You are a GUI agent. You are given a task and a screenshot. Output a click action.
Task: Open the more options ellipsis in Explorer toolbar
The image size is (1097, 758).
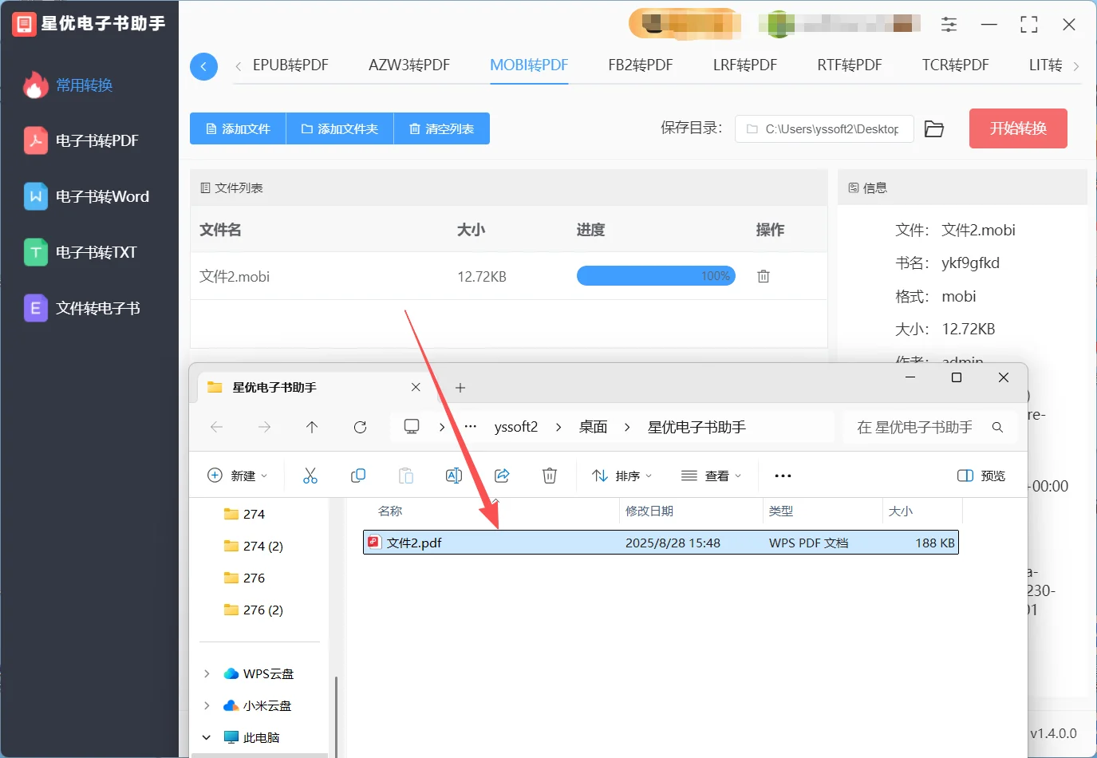tap(783, 476)
